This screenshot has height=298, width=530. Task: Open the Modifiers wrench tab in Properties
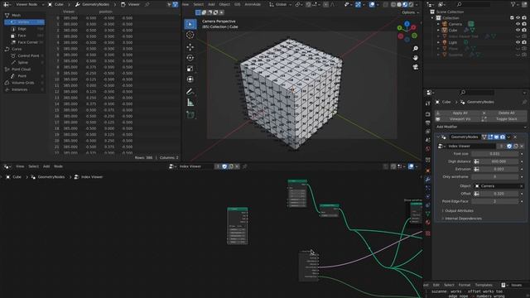pyautogui.click(x=428, y=179)
